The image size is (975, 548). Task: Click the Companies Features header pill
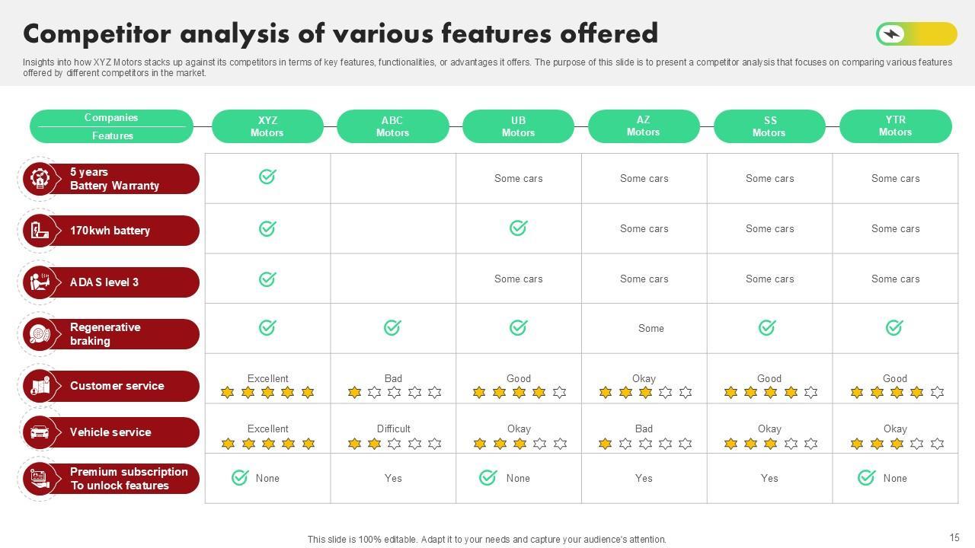tap(111, 126)
